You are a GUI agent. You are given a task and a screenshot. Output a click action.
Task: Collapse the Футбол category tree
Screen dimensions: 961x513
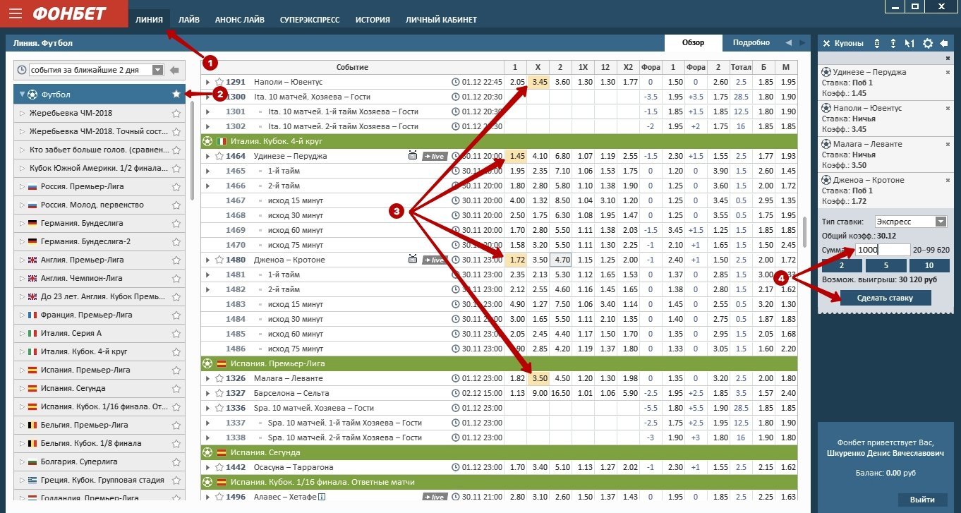click(22, 94)
